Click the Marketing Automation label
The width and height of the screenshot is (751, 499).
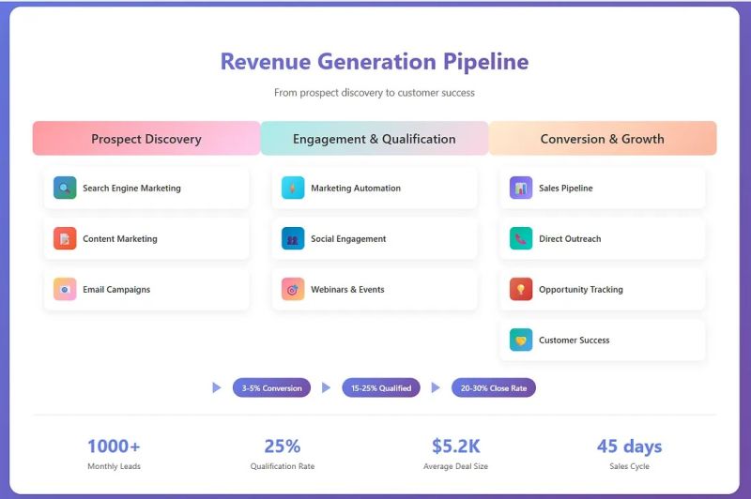tap(356, 188)
